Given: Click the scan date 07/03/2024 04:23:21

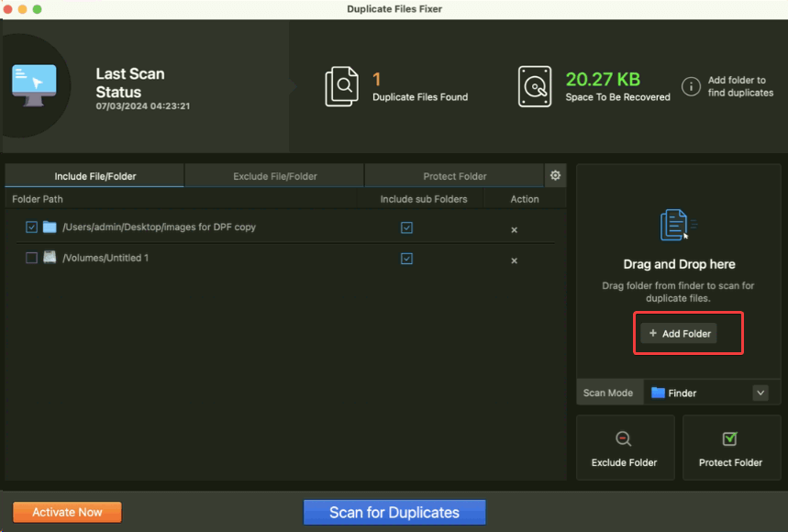Looking at the screenshot, I should click(143, 106).
